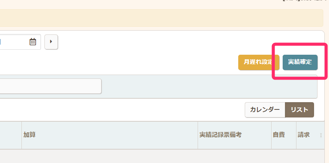The image size is (329, 163).
Task: Switch to カレンダー view
Action: 265,110
